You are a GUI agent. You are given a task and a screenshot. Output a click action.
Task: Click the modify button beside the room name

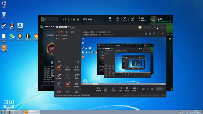(x=92, y=32)
